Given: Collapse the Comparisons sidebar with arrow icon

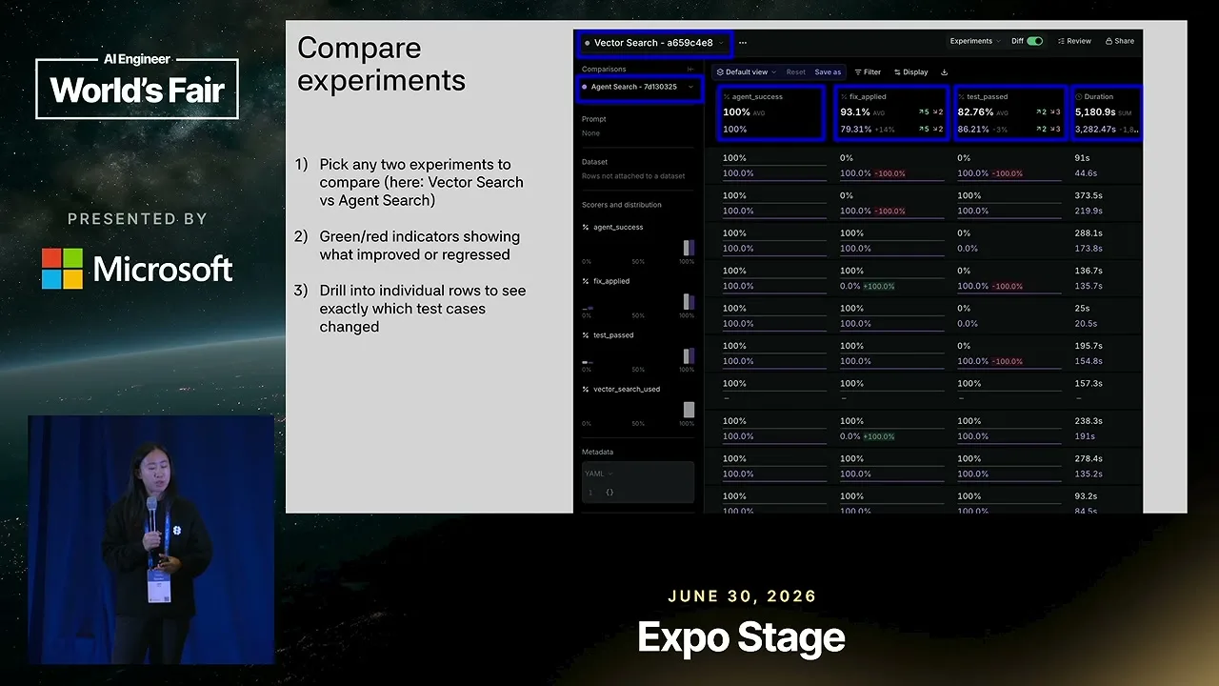Looking at the screenshot, I should click(x=690, y=70).
